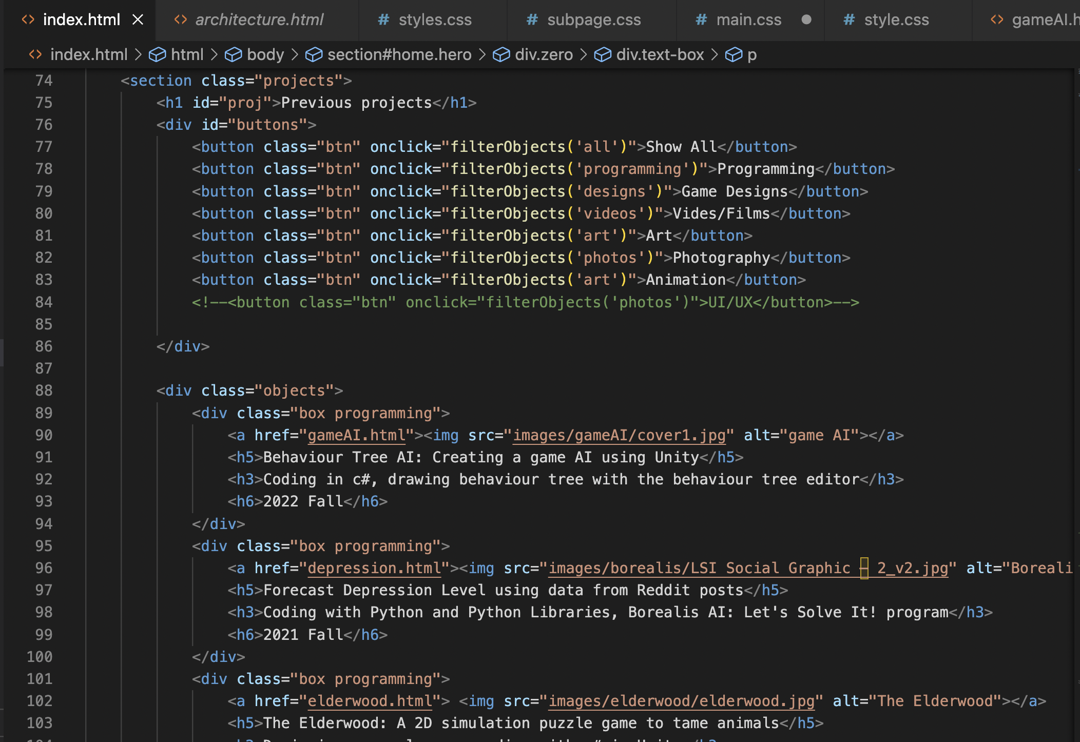1080x742 pixels.
Task: Follow the images/elderwood/elderwood.jpg path link
Action: point(682,701)
